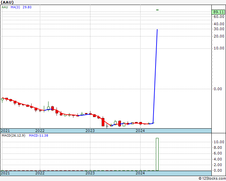
Task: Click the 10.00 price axis label in main chart
Action: click(x=219, y=48)
